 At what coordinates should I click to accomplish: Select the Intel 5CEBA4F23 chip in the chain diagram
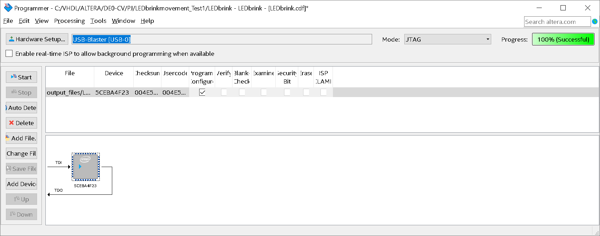pos(86,167)
